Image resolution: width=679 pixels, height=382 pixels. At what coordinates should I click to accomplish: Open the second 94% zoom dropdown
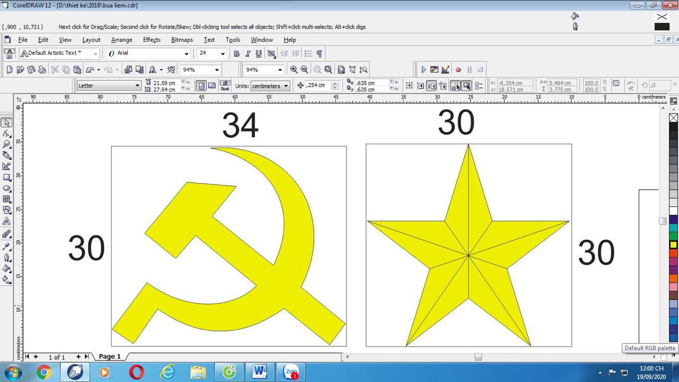[279, 70]
